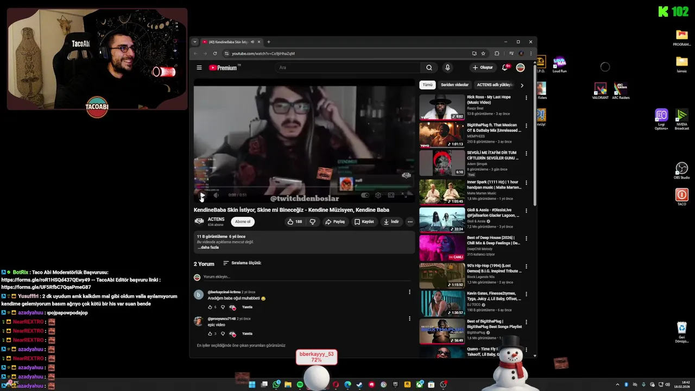Switch the player to theater mode
The height and width of the screenshot is (391, 695).
pos(391,195)
